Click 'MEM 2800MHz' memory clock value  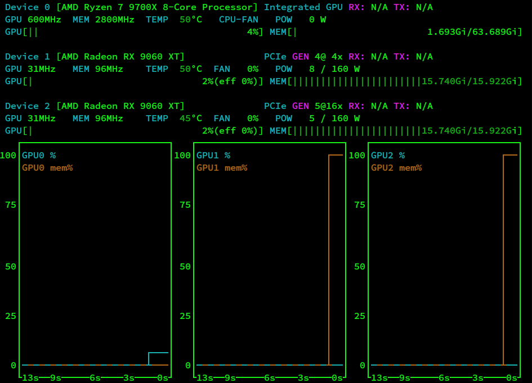click(x=104, y=20)
